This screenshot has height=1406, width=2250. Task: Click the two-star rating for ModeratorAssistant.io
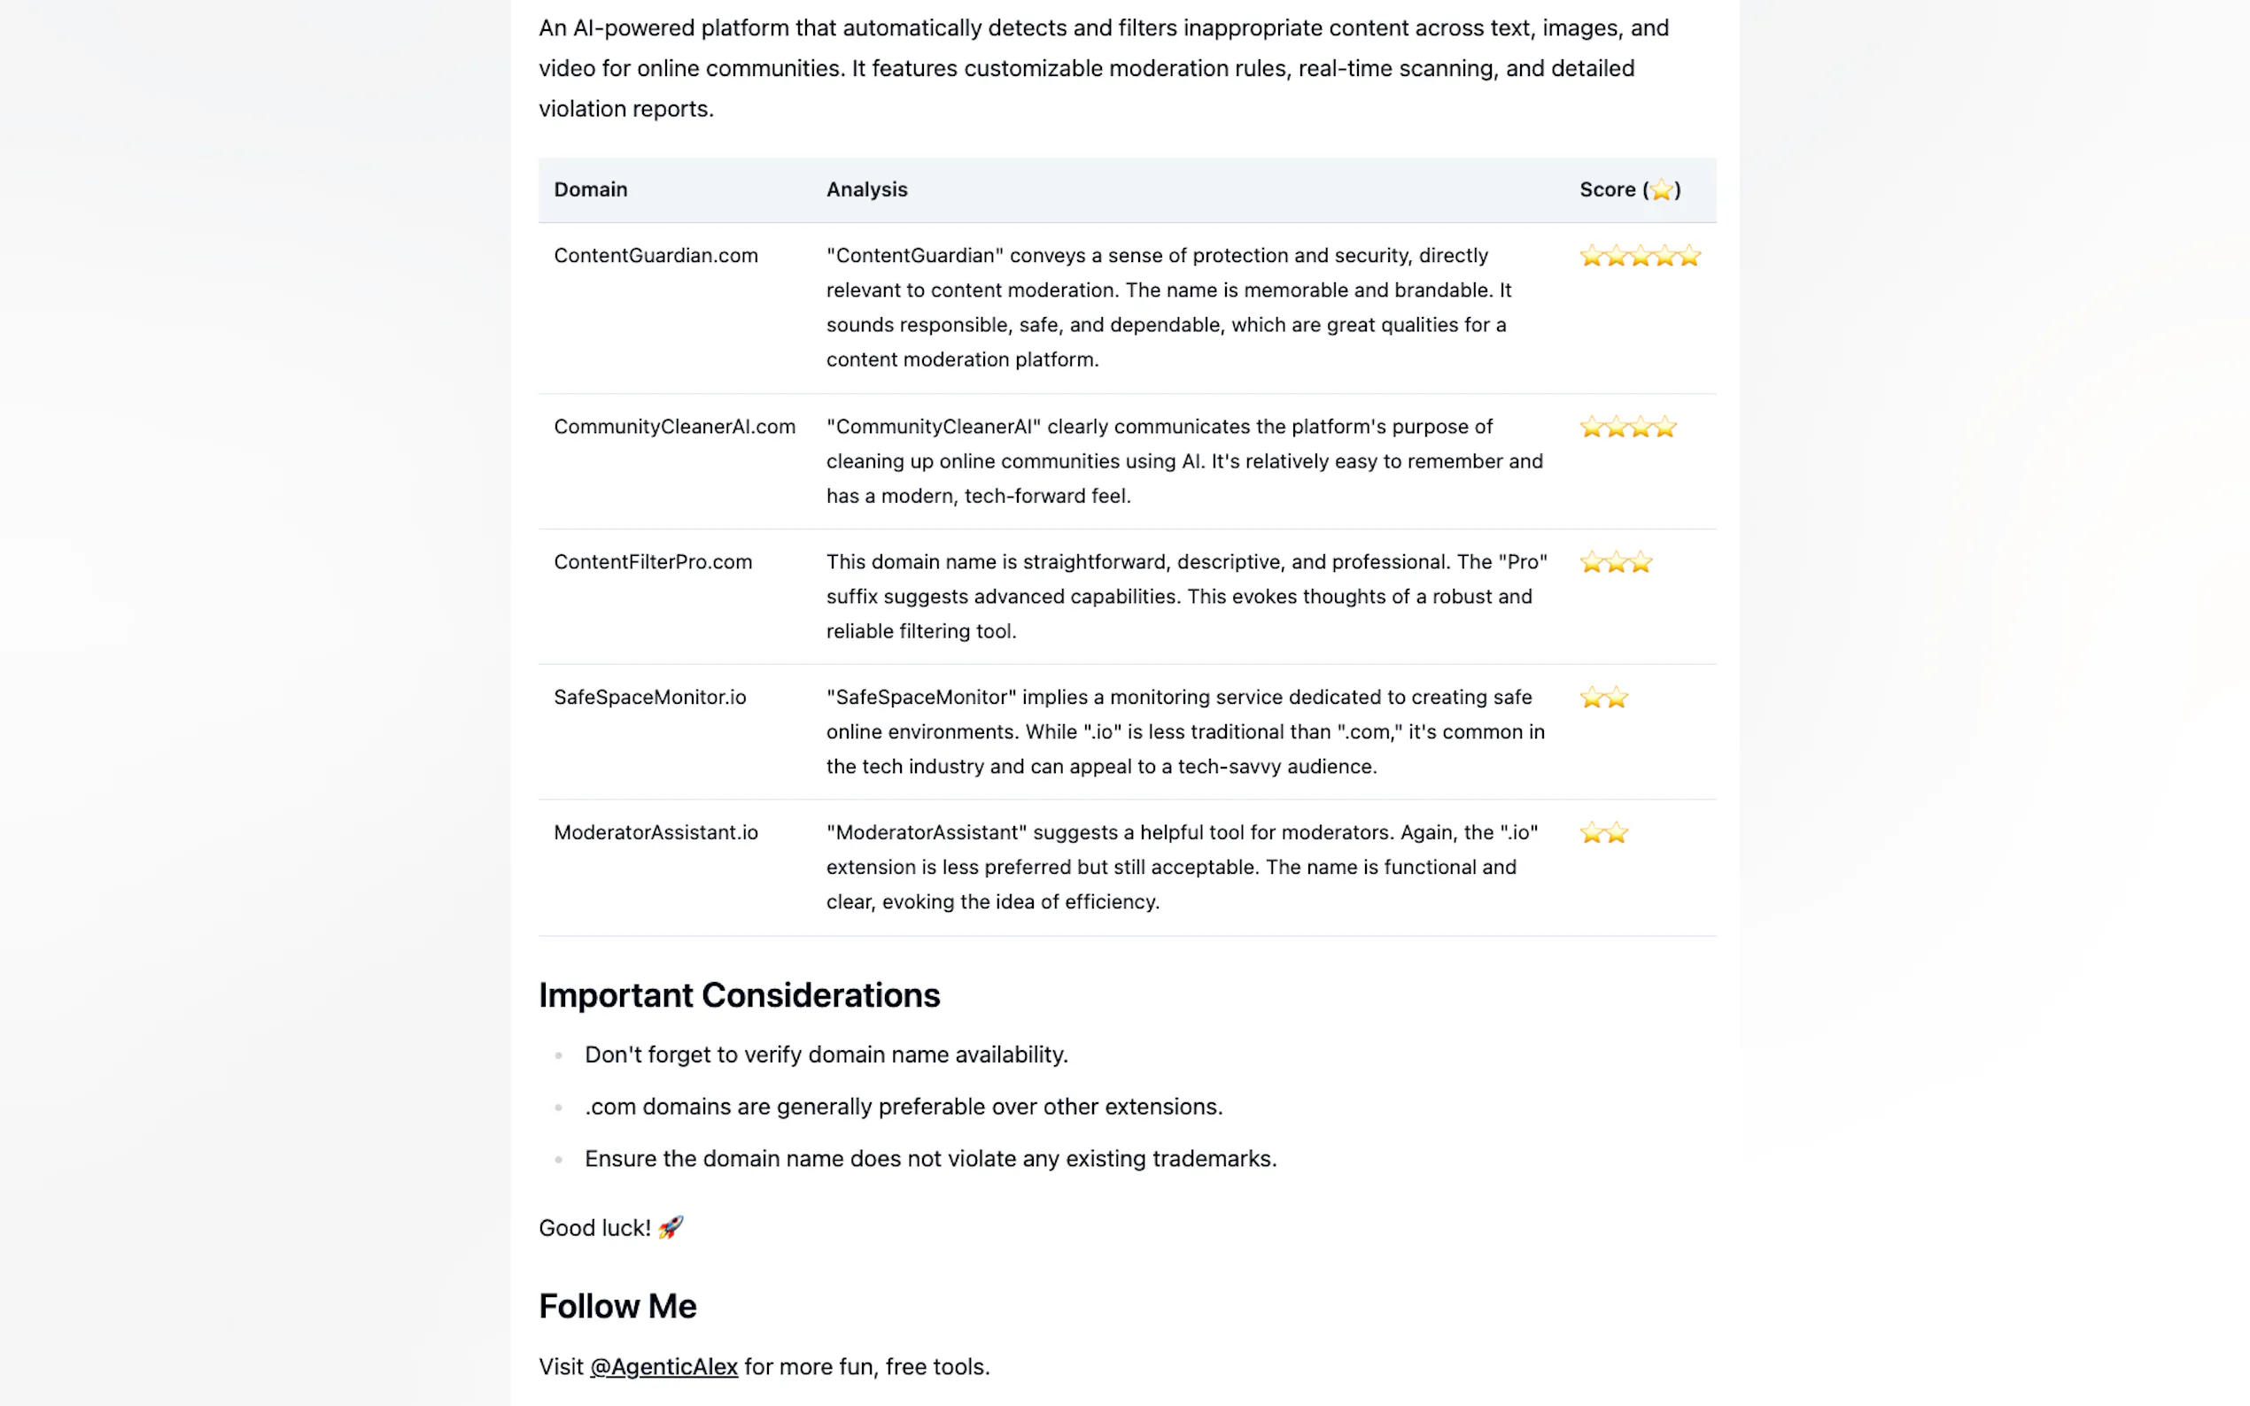pos(1602,832)
